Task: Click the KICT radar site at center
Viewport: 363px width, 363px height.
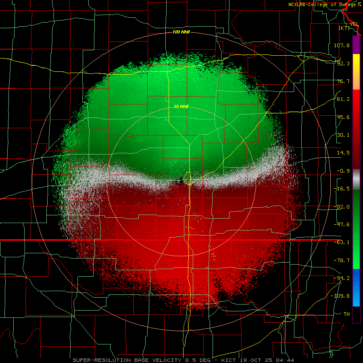Action: point(181,181)
